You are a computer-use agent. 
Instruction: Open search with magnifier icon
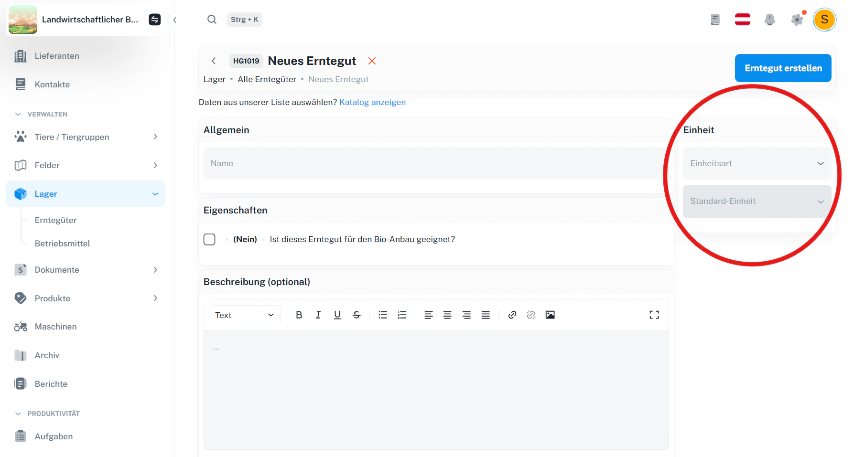click(x=212, y=20)
